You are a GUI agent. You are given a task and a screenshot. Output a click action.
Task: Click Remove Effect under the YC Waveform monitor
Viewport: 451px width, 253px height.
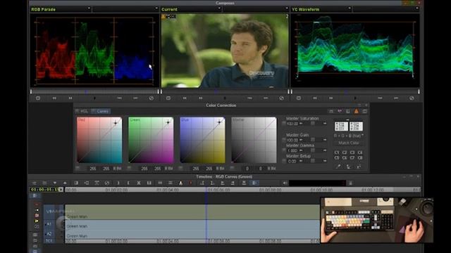pos(412,98)
